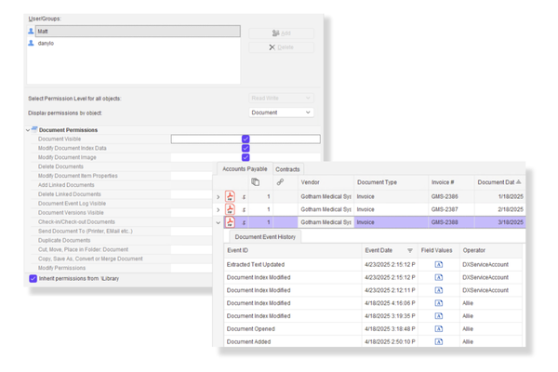Toggle Inherit permissions from Library checkbox
Image resolution: width=558 pixels, height=372 pixels.
pos(33,278)
